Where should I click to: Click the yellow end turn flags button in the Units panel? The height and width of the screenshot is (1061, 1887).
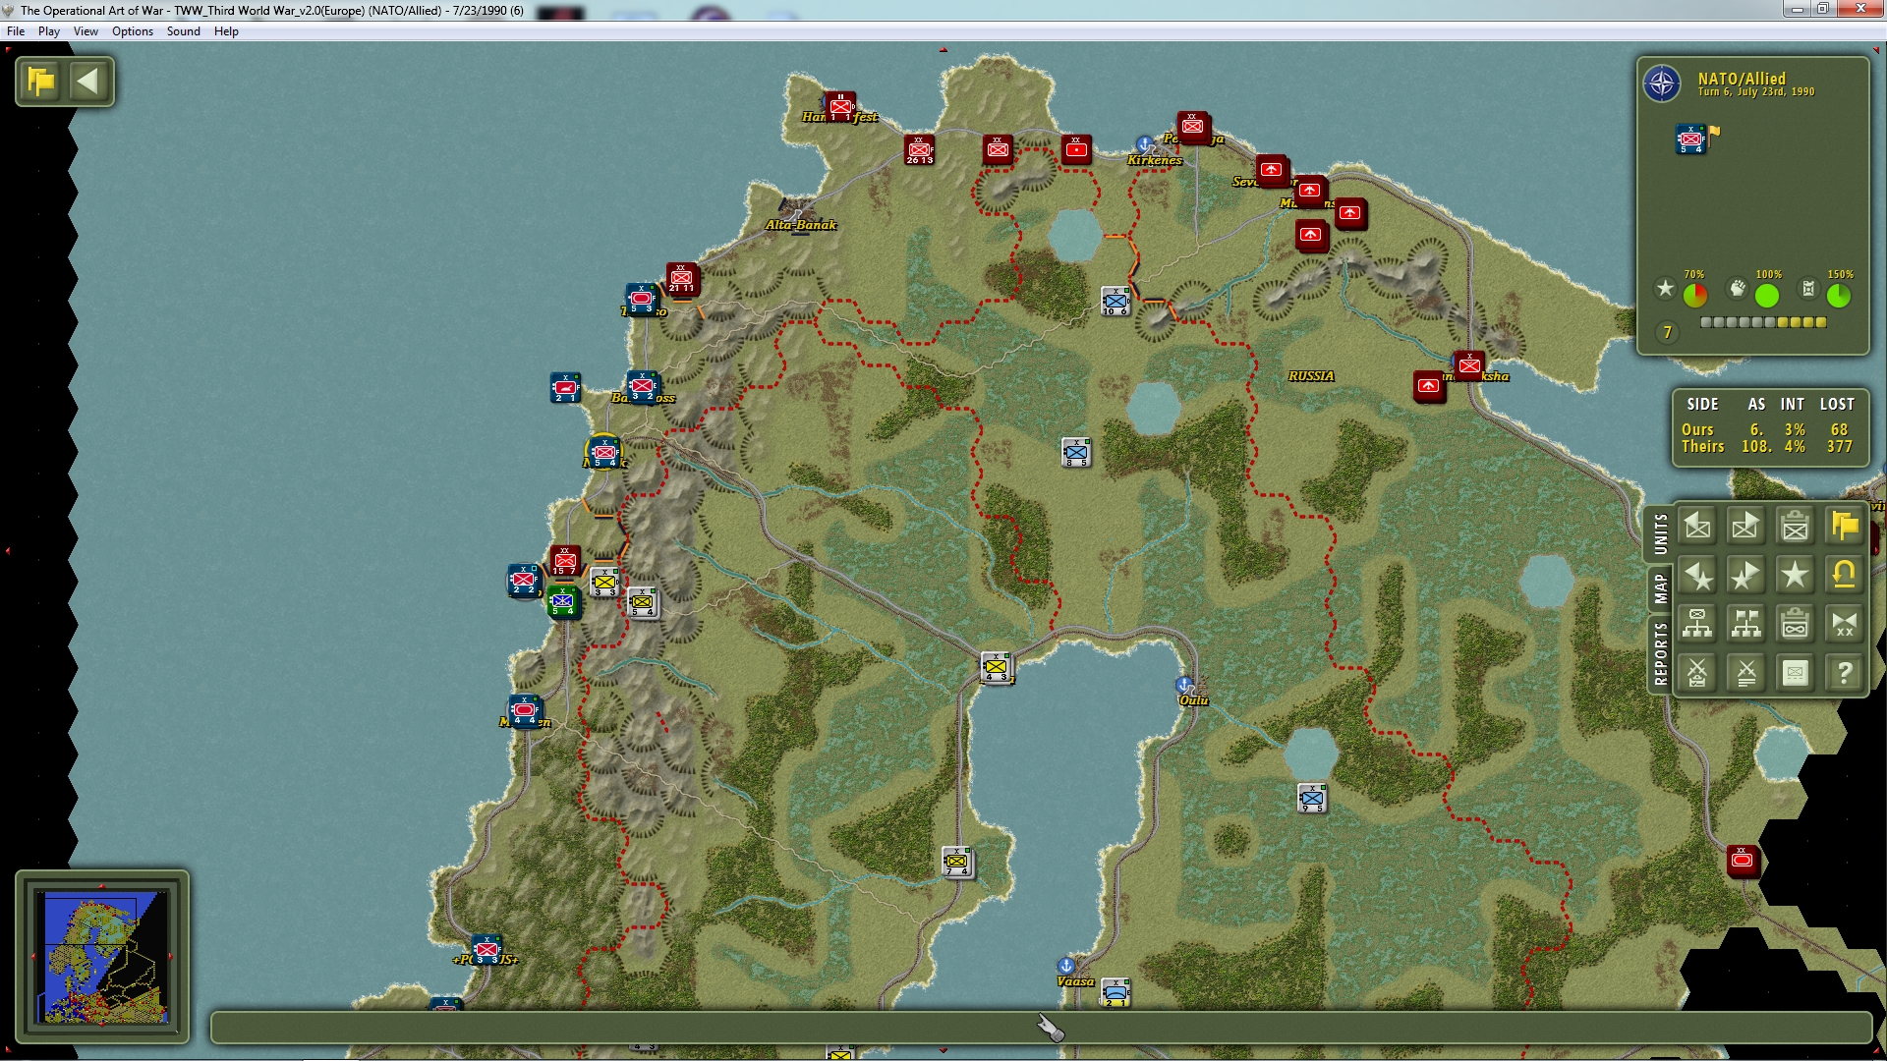1845,527
